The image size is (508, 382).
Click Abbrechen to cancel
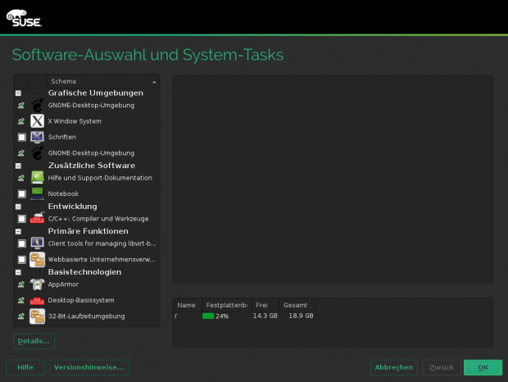394,367
